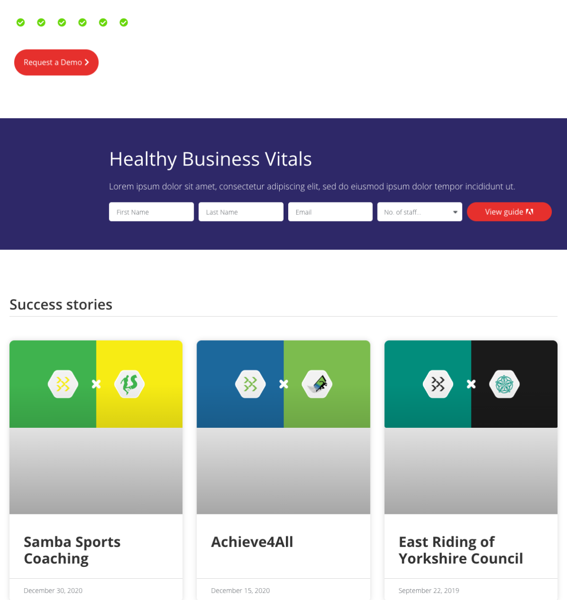Viewport: 567px width, 600px height.
Task: Click the green arrows hexagon on blue card
Action: click(250, 384)
